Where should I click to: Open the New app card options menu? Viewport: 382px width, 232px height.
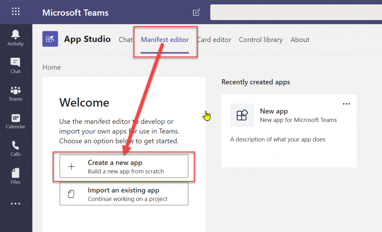346,104
